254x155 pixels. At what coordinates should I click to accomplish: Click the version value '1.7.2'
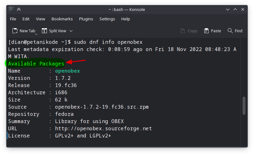(63, 78)
